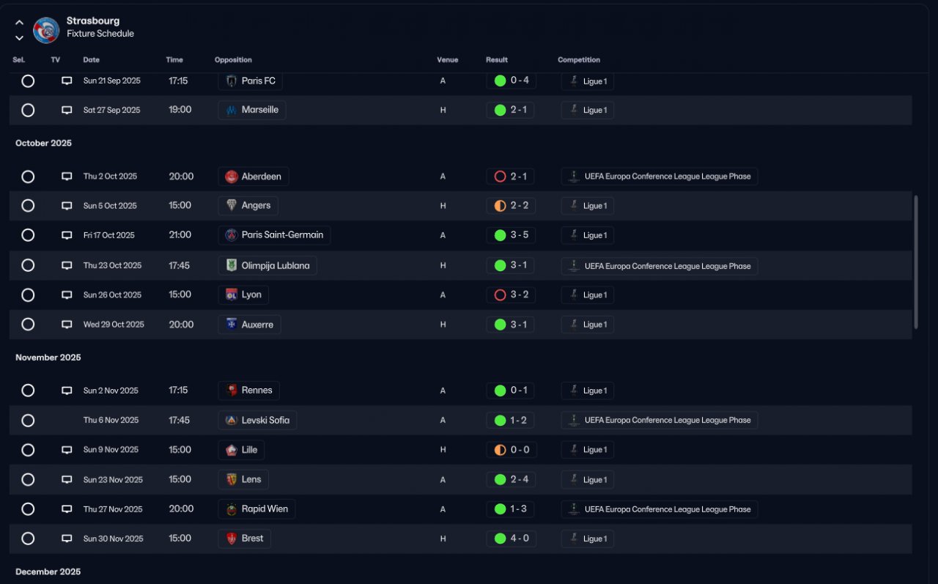Open the Rennes club badge
This screenshot has width=938, height=584.
pyautogui.click(x=232, y=391)
